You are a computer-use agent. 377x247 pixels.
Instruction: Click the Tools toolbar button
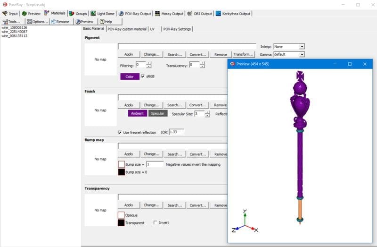pos(12,22)
